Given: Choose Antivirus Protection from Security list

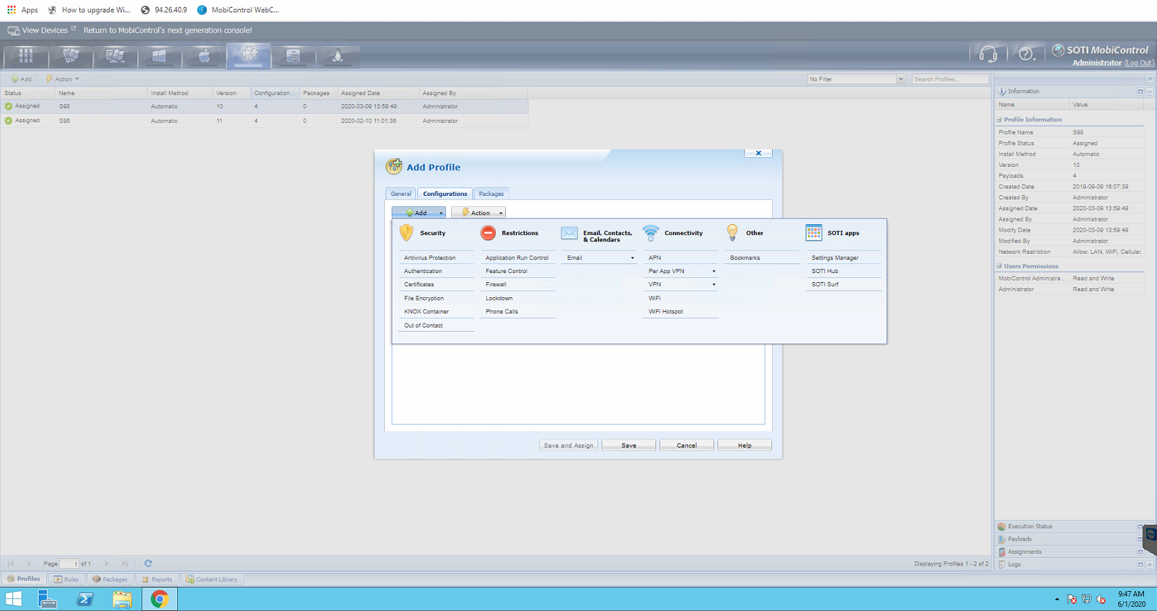Looking at the screenshot, I should [x=430, y=258].
